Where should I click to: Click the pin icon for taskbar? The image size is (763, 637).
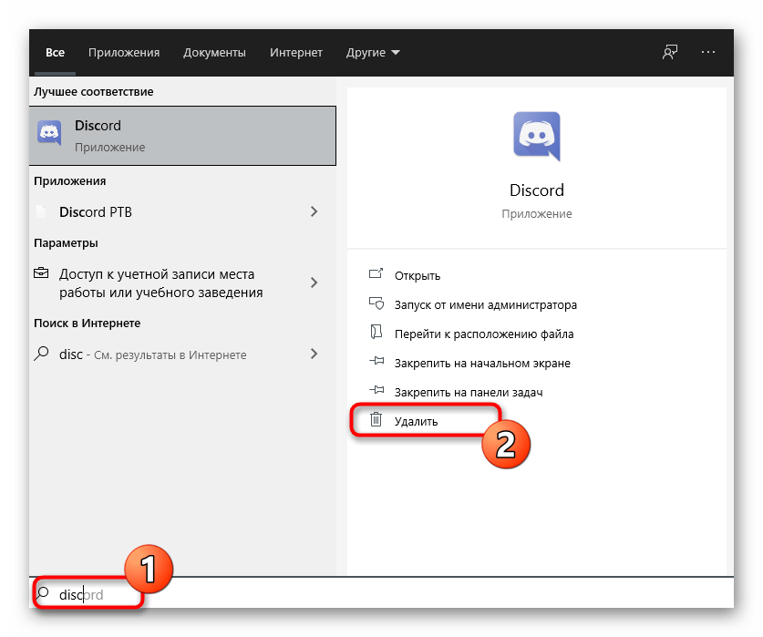[x=376, y=392]
